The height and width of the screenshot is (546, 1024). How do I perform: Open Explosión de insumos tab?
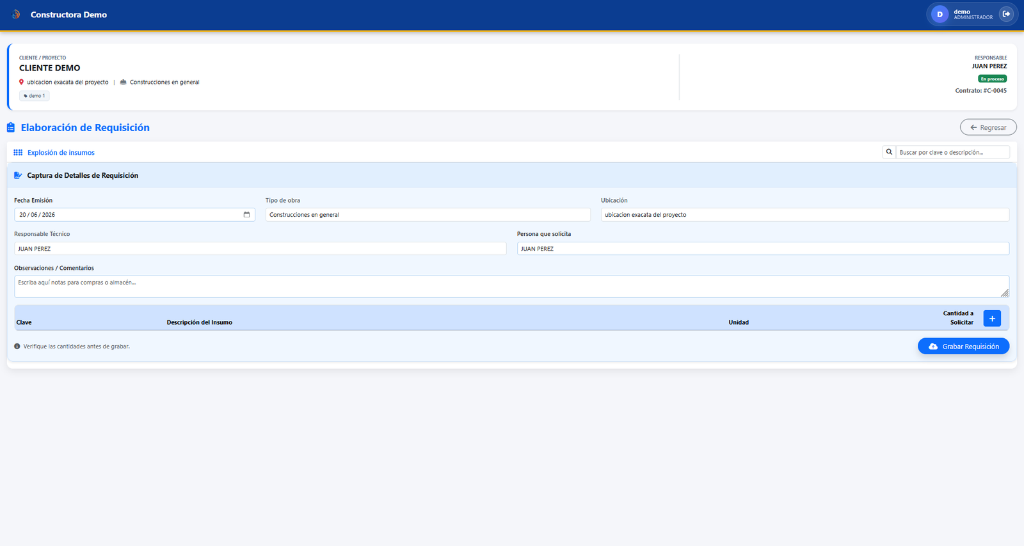(61, 153)
